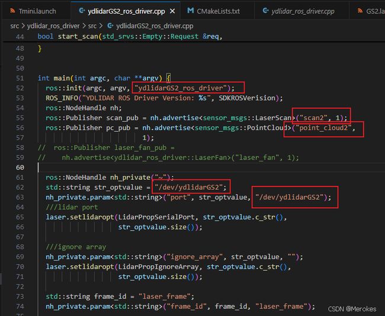Click ydlidarGS2_ros_driver.cpp in the breadcrumb

pyautogui.click(x=155, y=26)
